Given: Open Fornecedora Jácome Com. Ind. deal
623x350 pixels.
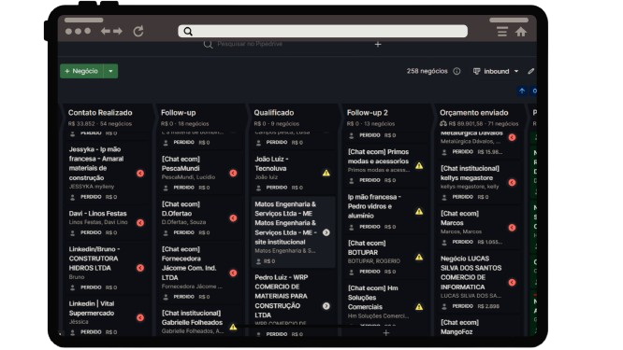Looking at the screenshot, I should click(199, 273).
